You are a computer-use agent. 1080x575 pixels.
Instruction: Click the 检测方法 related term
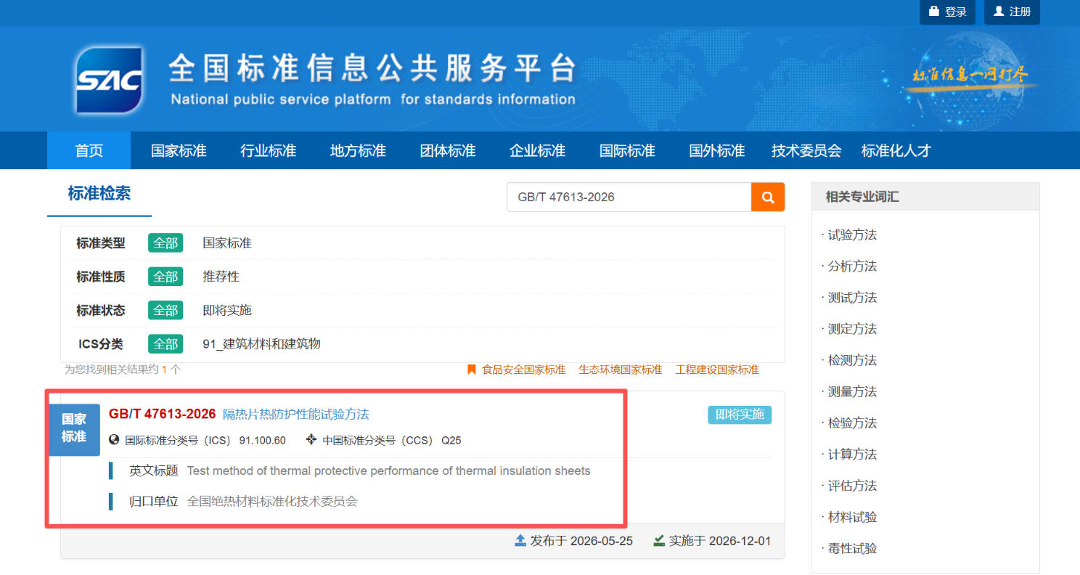point(852,359)
